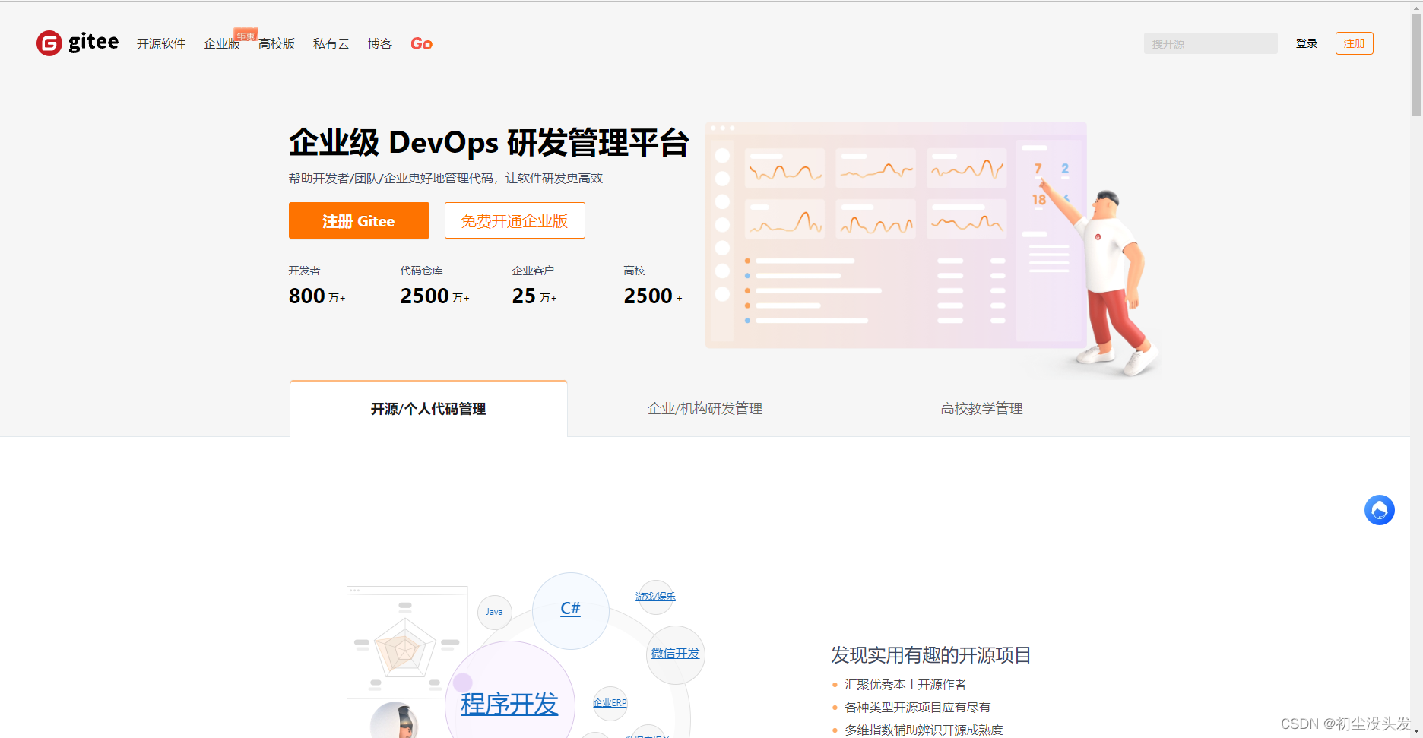Click the Gitee logo

(x=78, y=43)
